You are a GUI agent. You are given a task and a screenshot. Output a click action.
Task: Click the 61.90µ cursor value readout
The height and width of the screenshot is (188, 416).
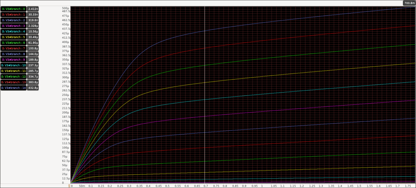click(x=33, y=43)
